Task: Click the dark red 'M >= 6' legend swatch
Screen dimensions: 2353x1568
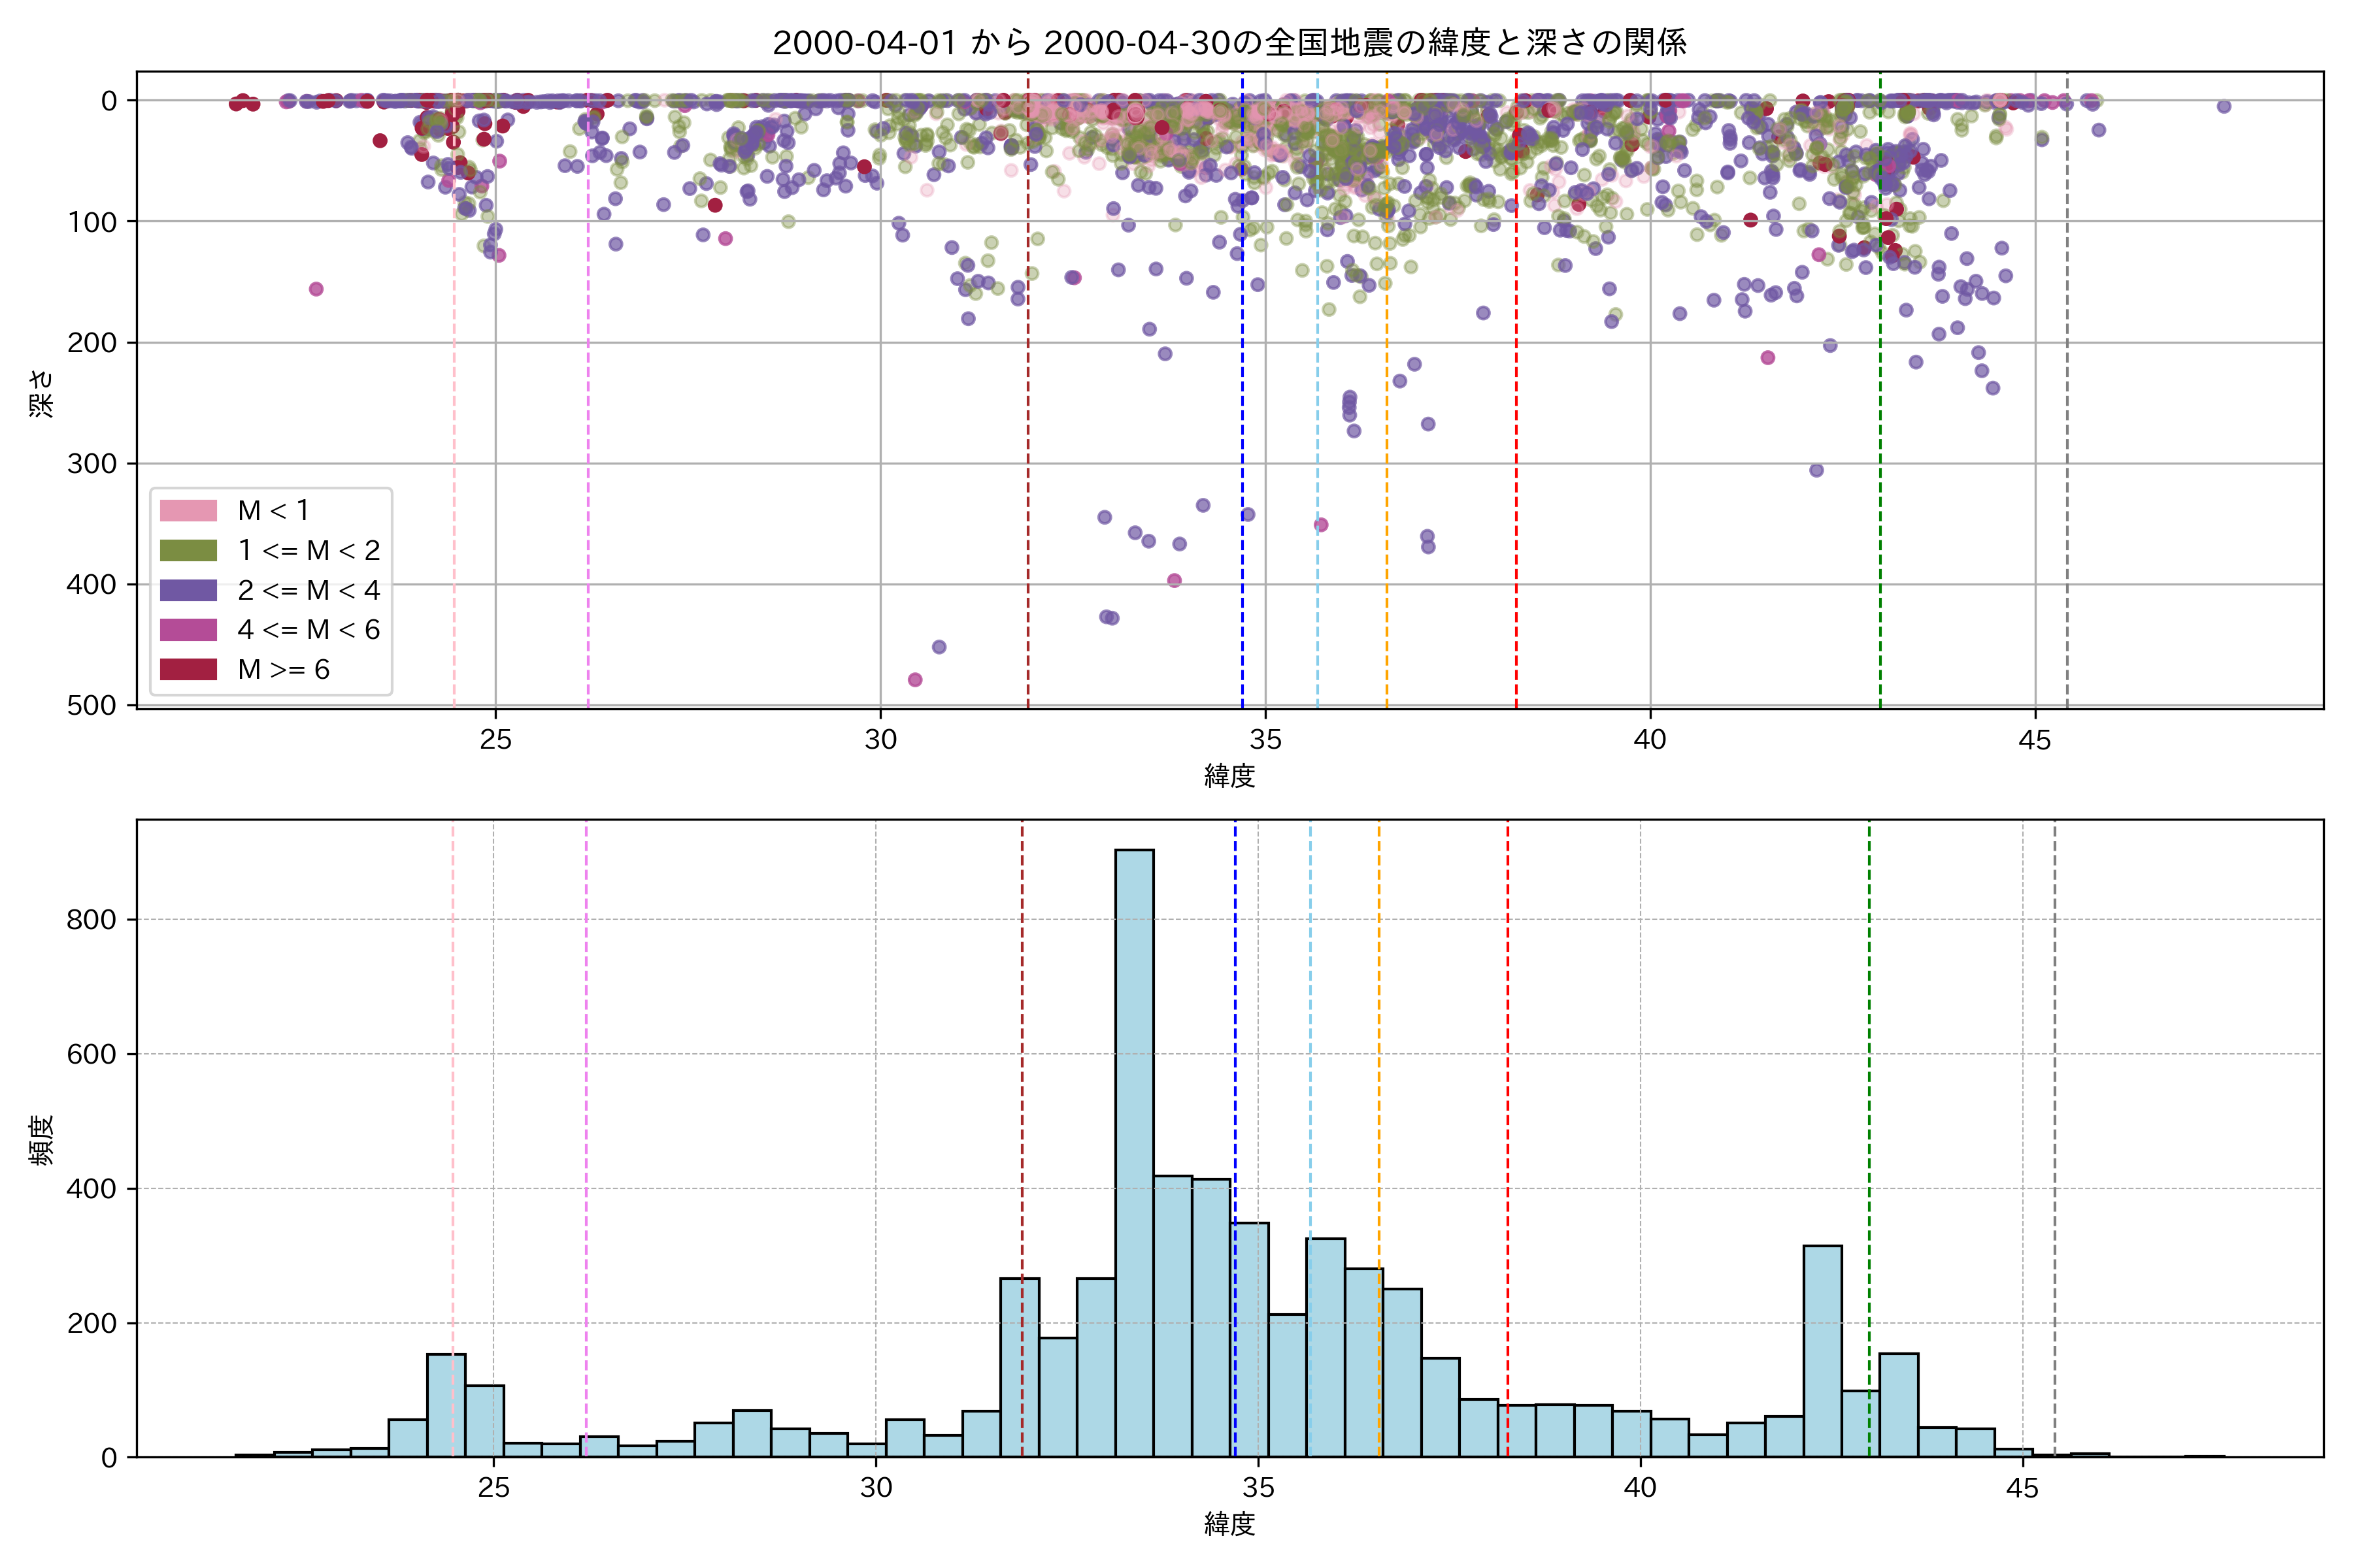Action: point(188,670)
